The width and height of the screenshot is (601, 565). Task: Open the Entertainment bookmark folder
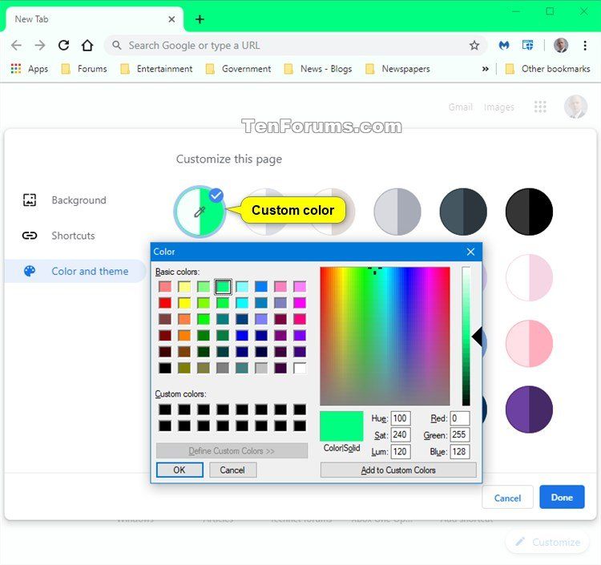coord(156,69)
